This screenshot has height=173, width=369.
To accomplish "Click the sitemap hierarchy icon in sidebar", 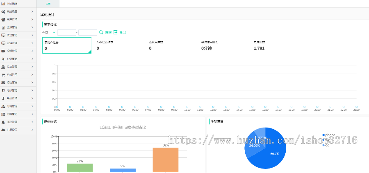I will [x=3, y=106].
